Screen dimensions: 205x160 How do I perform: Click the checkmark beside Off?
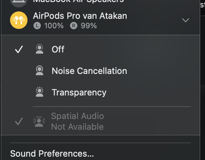[x=19, y=50]
